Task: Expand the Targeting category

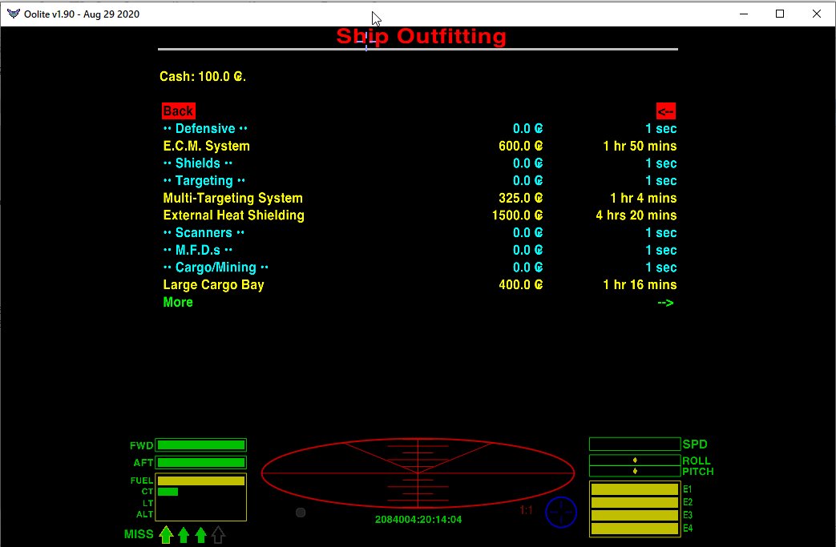Action: (204, 181)
